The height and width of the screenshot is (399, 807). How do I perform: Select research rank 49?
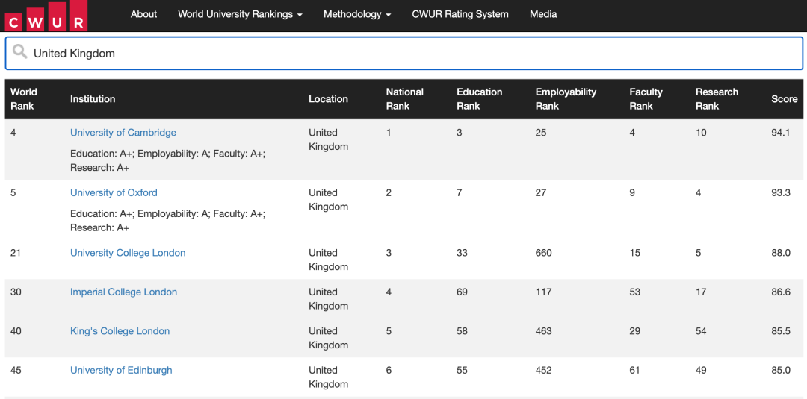701,370
